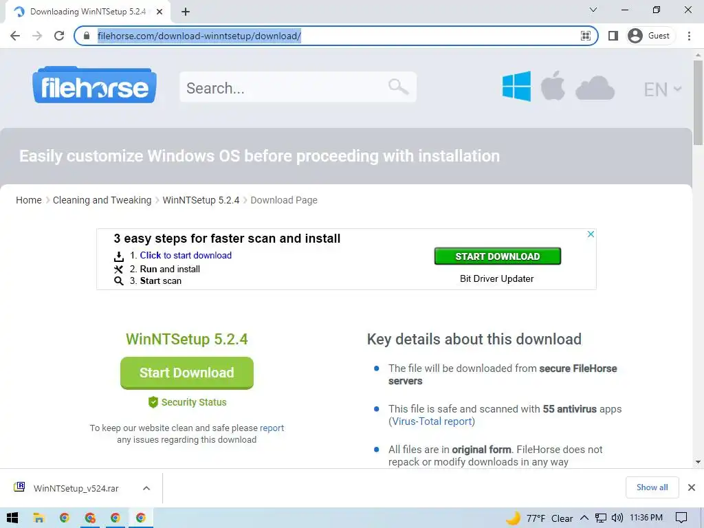Click the browser forward arrow
The image size is (704, 528).
37,36
